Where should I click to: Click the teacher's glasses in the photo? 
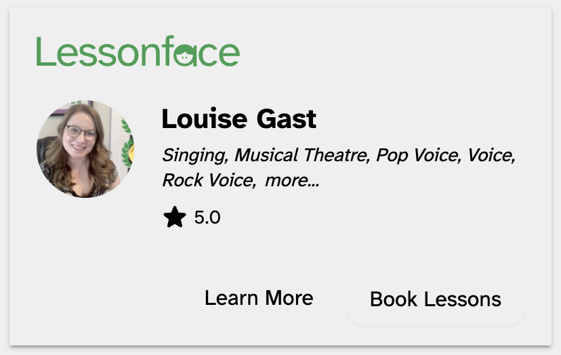pos(80,131)
